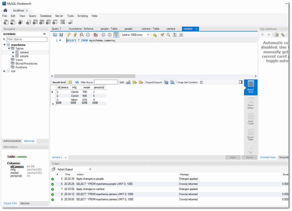Import records from file icon
Image resolution: width=292 pixels, height=211 pixels.
coord(172,82)
